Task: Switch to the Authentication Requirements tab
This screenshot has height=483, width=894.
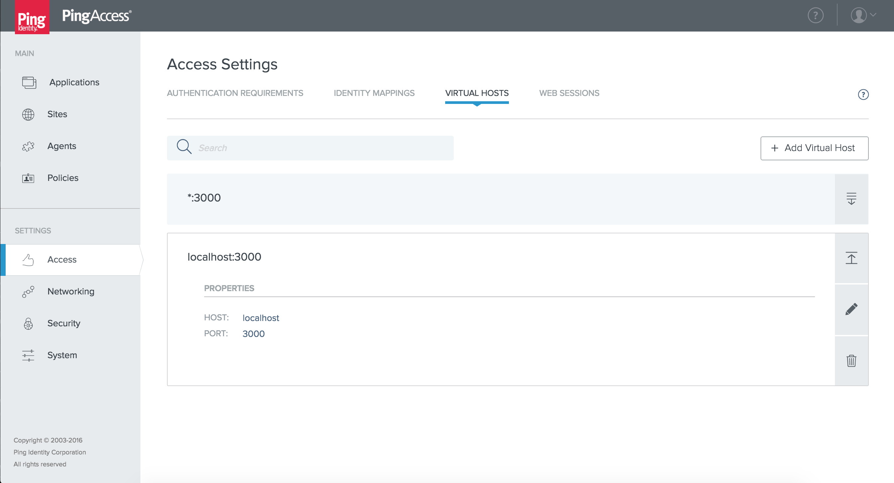Action: [235, 93]
